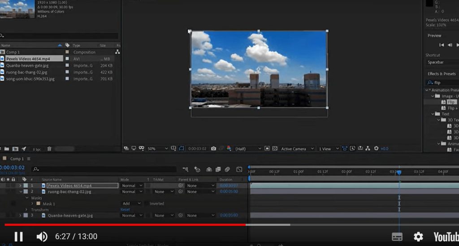Click the primary viewer monitor icon
Image resolution: width=459 pixels, height=246 pixels.
134,149
